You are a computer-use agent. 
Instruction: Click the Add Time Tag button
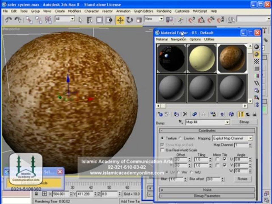point(130,201)
